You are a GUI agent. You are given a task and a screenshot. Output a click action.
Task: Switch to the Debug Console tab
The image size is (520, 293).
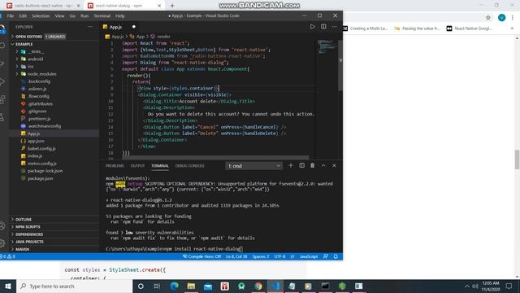tap(189, 166)
